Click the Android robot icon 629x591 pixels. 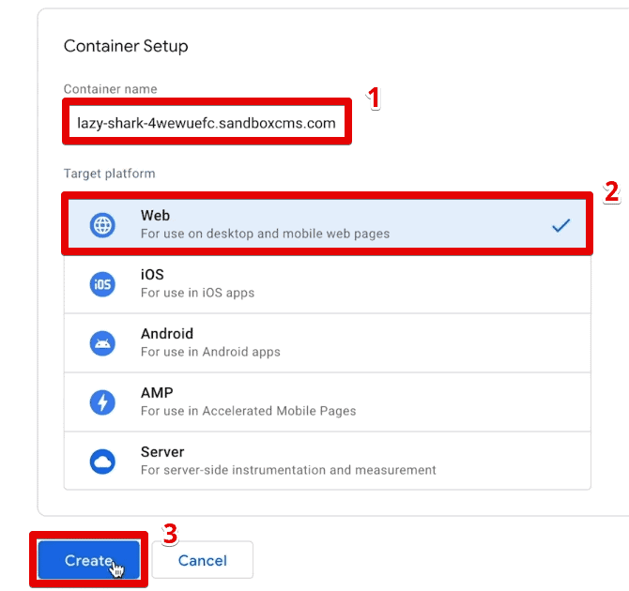click(x=102, y=343)
